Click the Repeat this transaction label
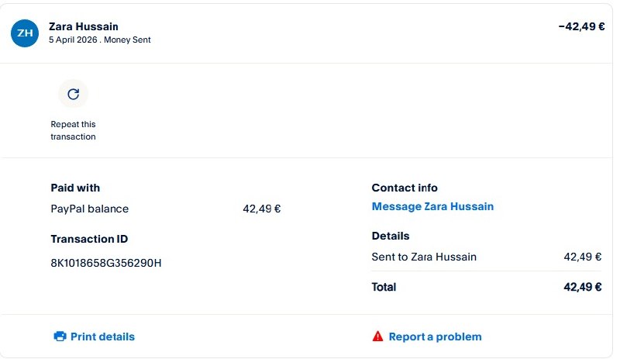Screen dimensions: 620x359 point(73,130)
